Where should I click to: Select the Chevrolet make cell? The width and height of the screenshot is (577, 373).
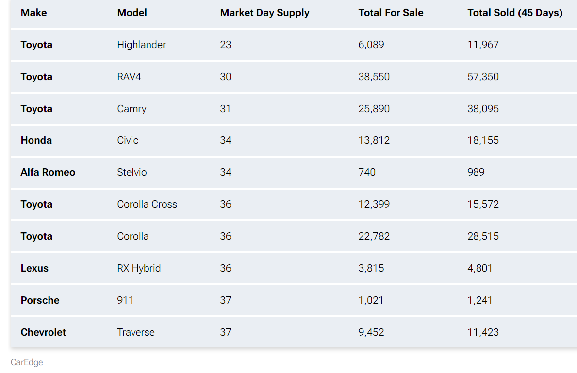43,332
